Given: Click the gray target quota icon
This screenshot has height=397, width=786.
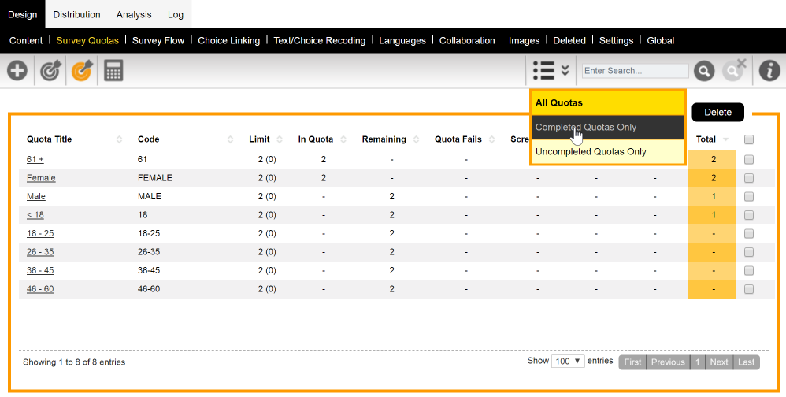Looking at the screenshot, I should [x=50, y=71].
